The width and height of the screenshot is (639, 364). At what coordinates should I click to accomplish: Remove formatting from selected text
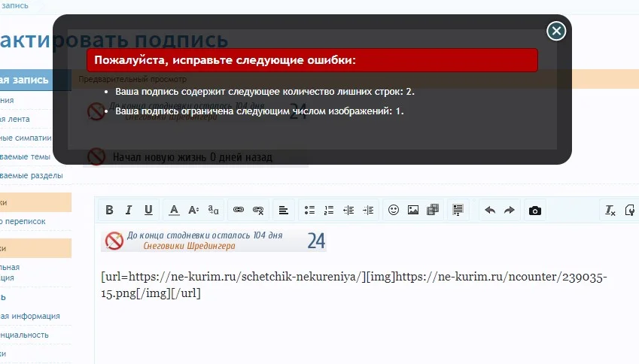[x=610, y=210]
